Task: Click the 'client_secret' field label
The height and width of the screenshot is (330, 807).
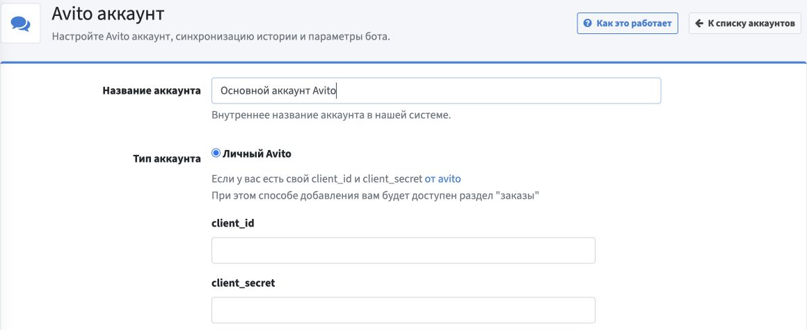Action: 243,283
